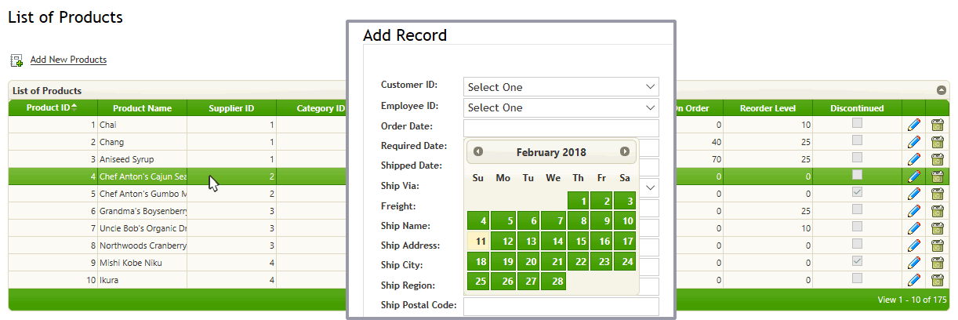The height and width of the screenshot is (320, 958).
Task: Click the Order Date input field
Action: point(561,128)
